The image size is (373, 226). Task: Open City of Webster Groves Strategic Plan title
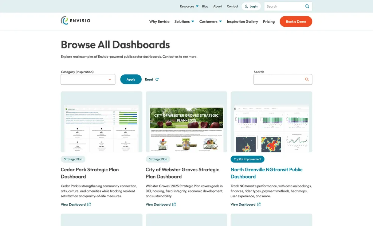(182, 173)
